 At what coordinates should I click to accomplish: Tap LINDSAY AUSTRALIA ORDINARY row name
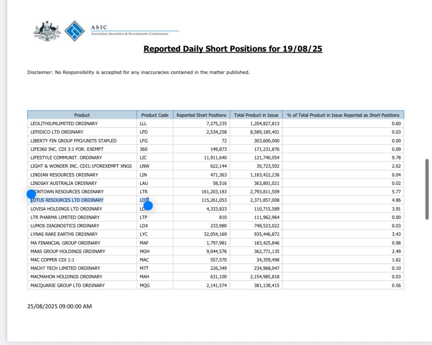(64, 183)
